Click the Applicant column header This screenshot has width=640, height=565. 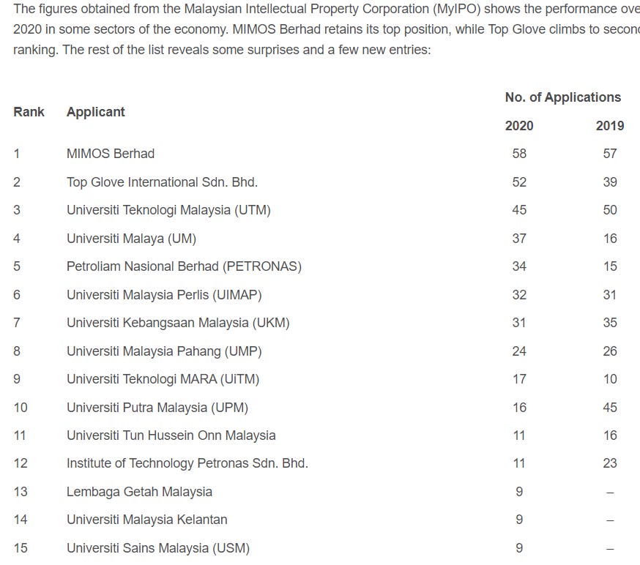pos(95,112)
